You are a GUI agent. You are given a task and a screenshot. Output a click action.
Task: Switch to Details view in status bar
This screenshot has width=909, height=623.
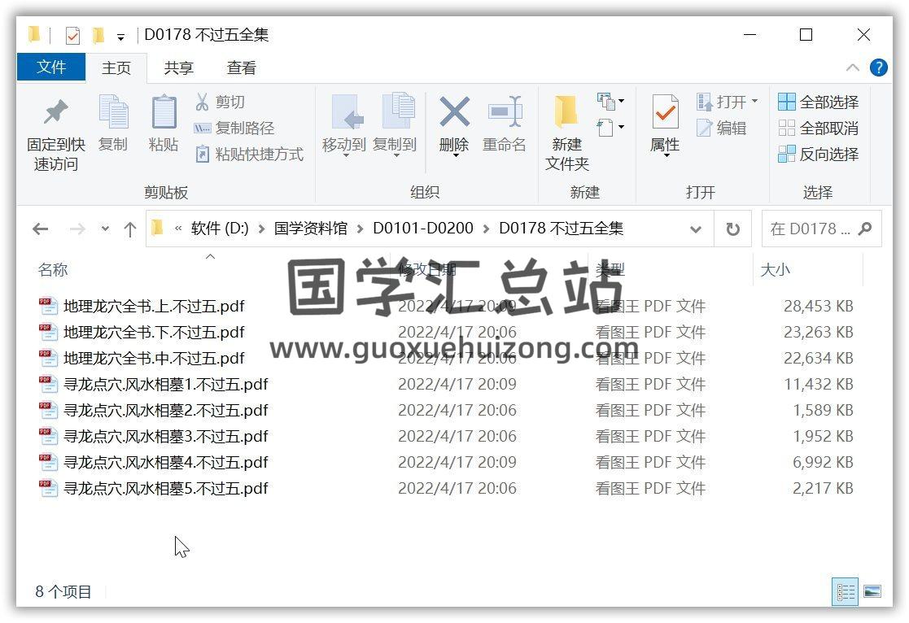tap(846, 592)
